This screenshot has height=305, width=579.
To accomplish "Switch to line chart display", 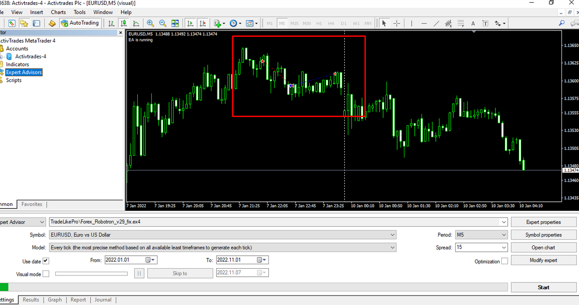I will (x=136, y=23).
